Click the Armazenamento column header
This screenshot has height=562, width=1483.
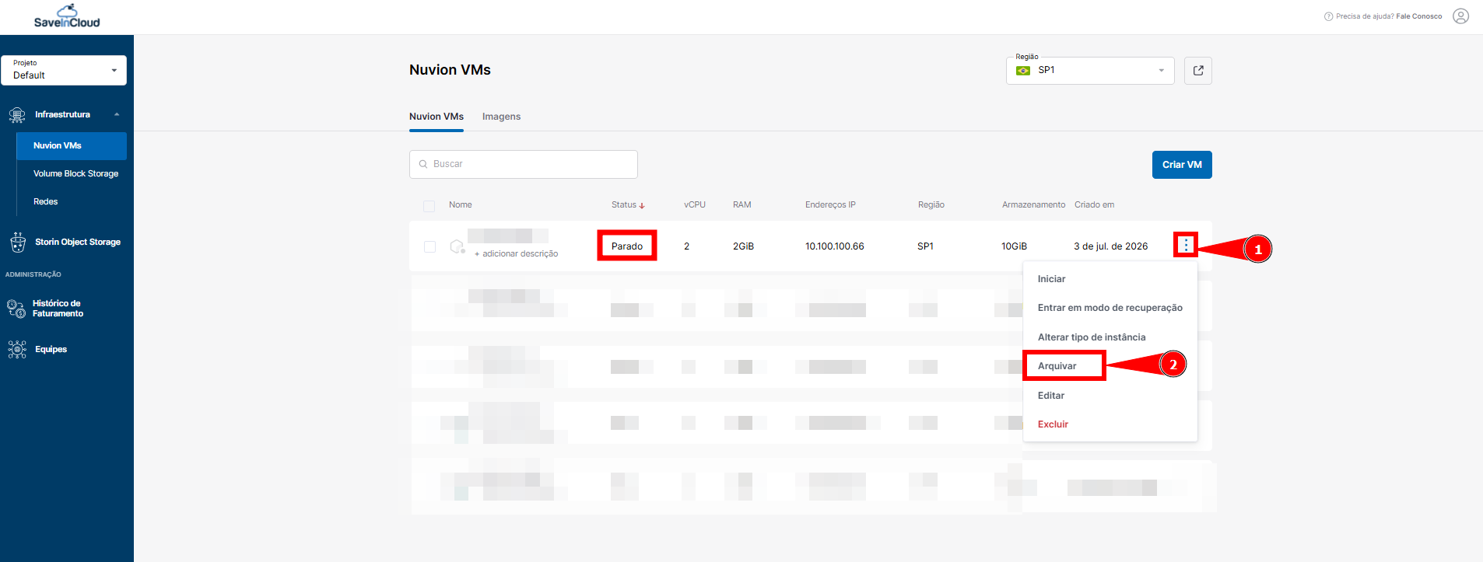(1034, 205)
